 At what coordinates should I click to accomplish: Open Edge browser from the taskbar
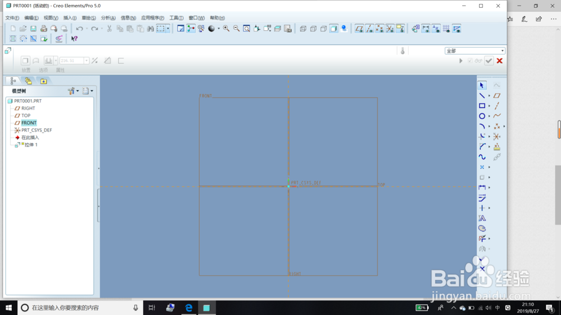(188, 308)
